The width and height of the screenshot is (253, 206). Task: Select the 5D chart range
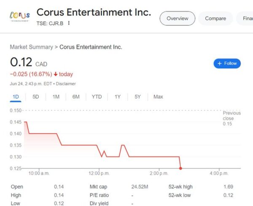(36, 97)
